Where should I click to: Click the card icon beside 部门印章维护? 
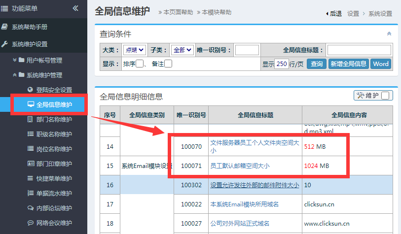pyautogui.click(x=31, y=164)
